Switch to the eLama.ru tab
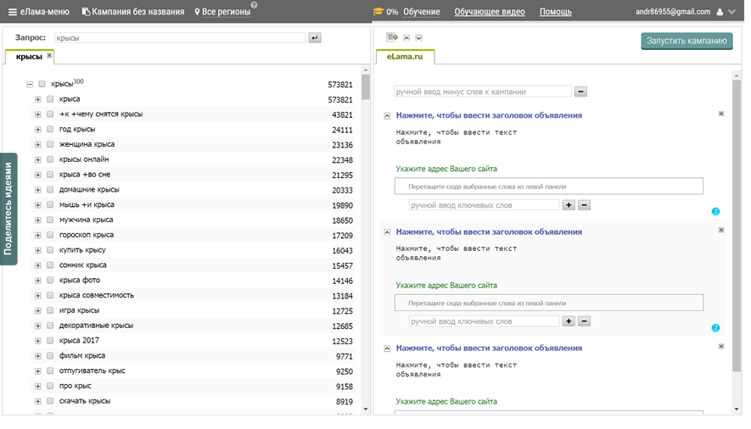This screenshot has width=751, height=429. coord(405,56)
